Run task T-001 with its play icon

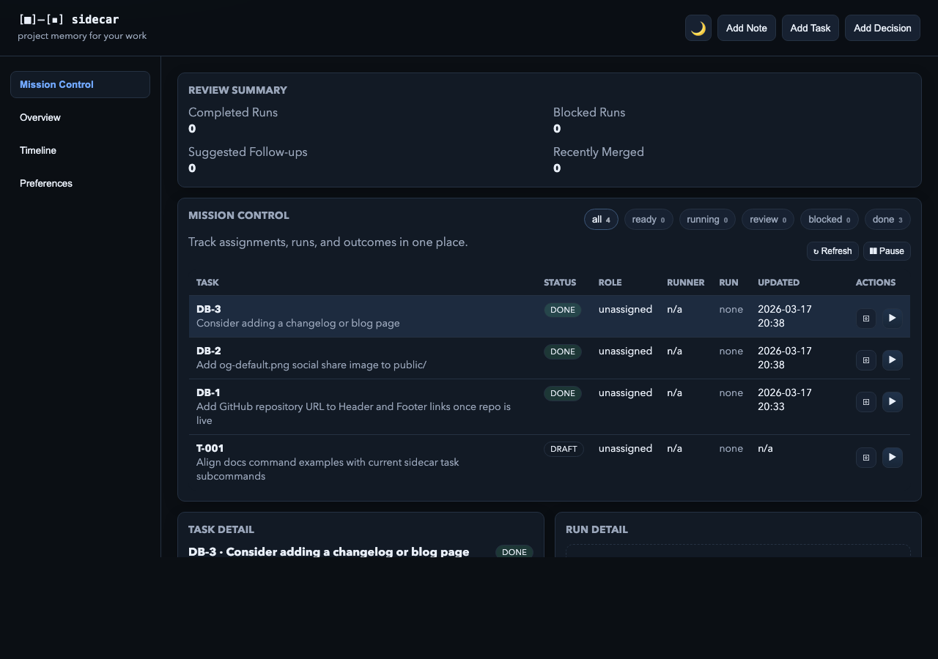892,458
